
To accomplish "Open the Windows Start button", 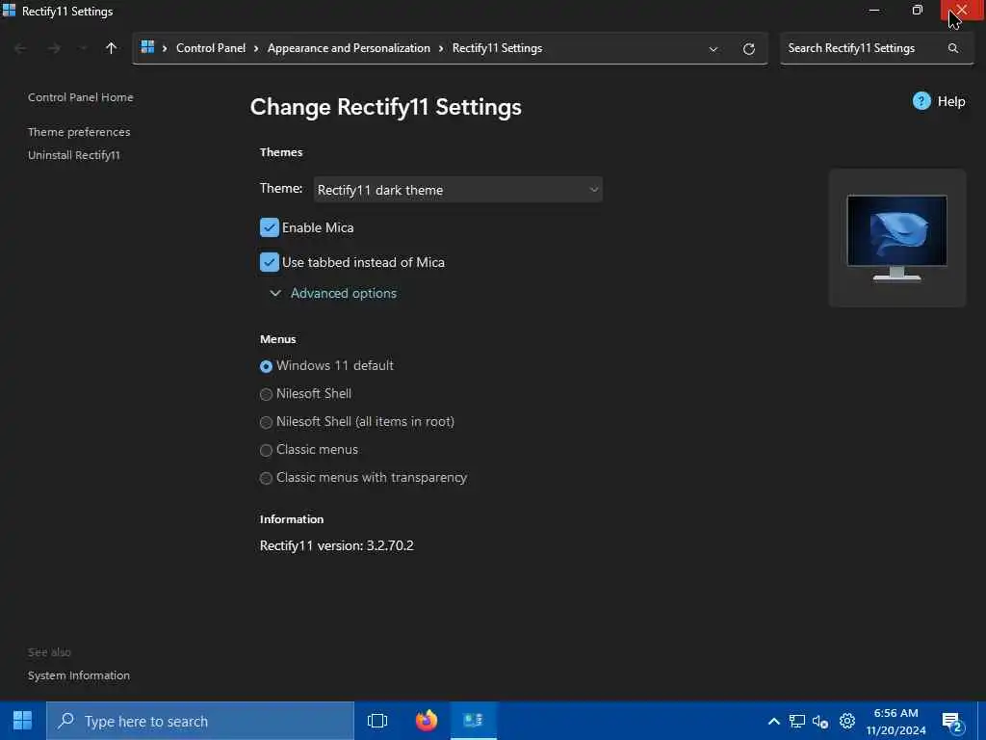I will (x=23, y=721).
